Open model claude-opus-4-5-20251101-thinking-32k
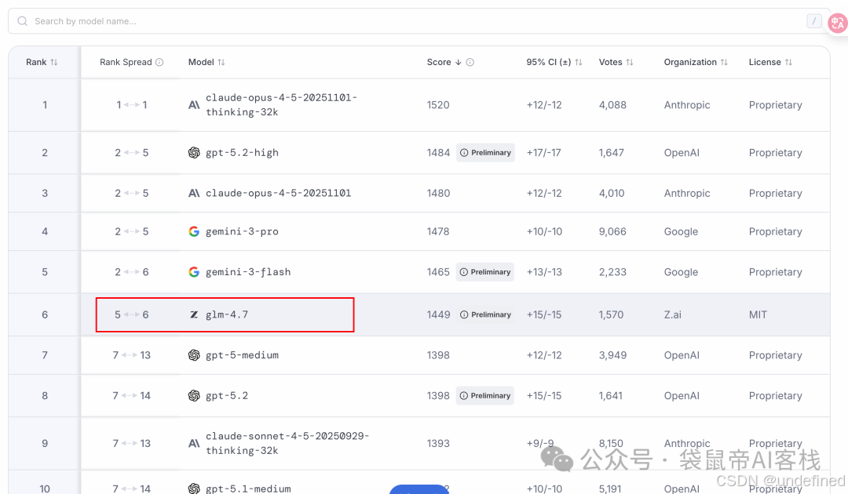The width and height of the screenshot is (848, 494). tap(281, 105)
